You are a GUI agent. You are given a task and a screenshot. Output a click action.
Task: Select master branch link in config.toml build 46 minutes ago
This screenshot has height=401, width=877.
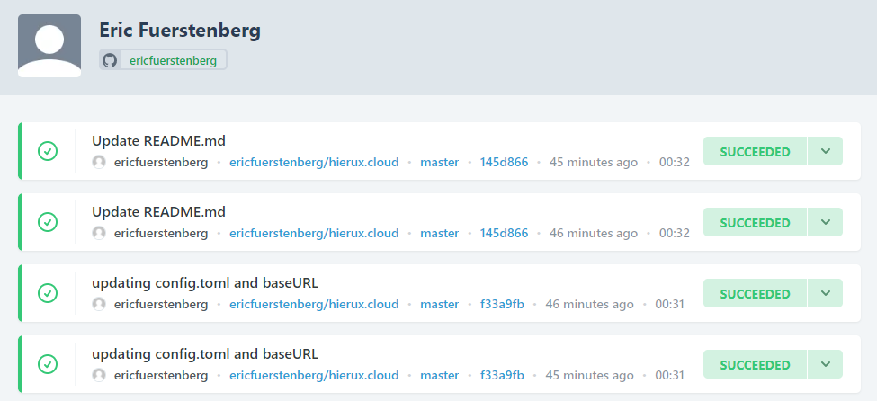(439, 305)
